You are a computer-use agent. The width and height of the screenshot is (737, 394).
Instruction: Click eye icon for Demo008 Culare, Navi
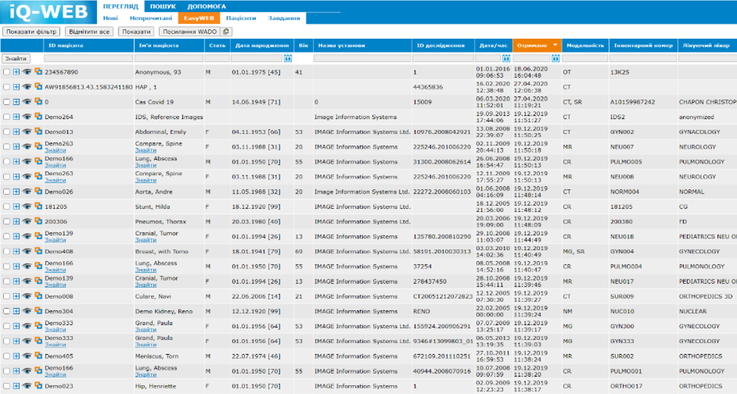pos(27,296)
